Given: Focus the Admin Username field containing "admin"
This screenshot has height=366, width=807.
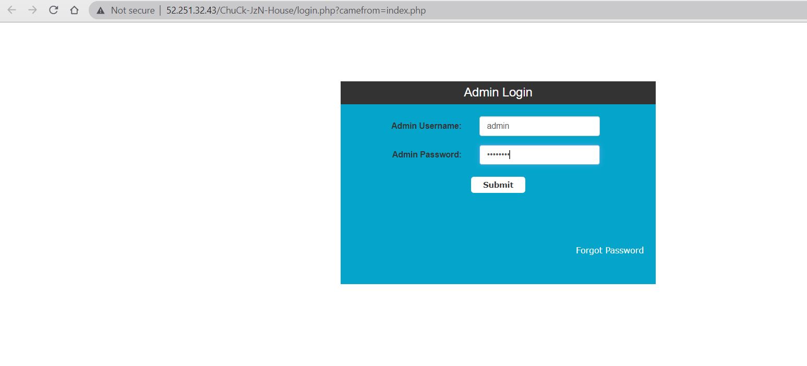Looking at the screenshot, I should 539,126.
